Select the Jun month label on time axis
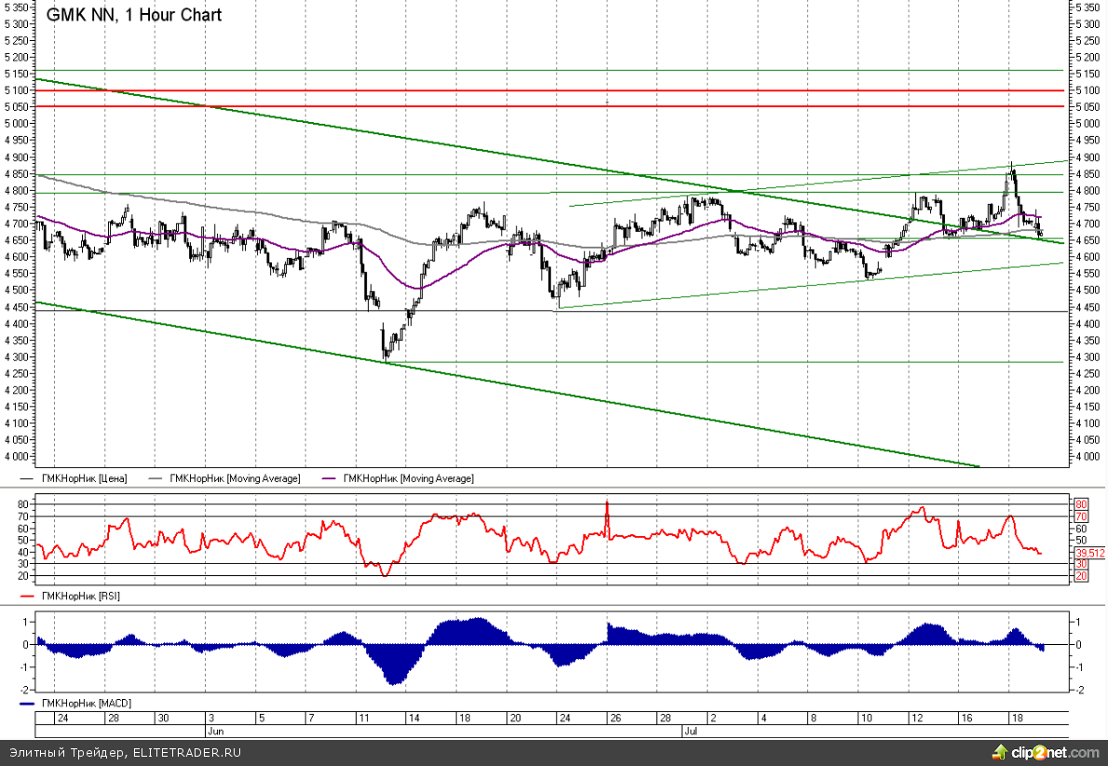 coord(214,731)
